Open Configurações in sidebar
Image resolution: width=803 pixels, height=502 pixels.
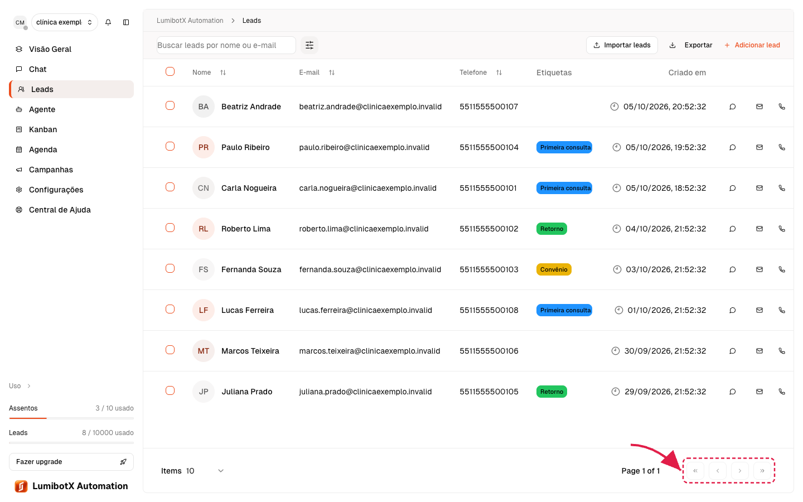[x=71, y=190]
